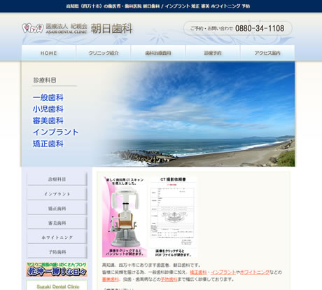This screenshot has width=322, height=290.
Task: Click the 診療科目 heading in the hero banner
Action: coord(45,80)
